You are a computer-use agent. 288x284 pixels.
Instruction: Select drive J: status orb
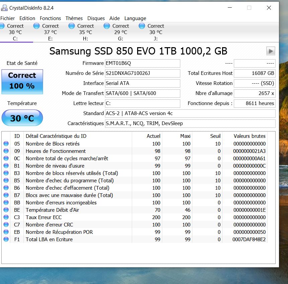(x=141, y=26)
